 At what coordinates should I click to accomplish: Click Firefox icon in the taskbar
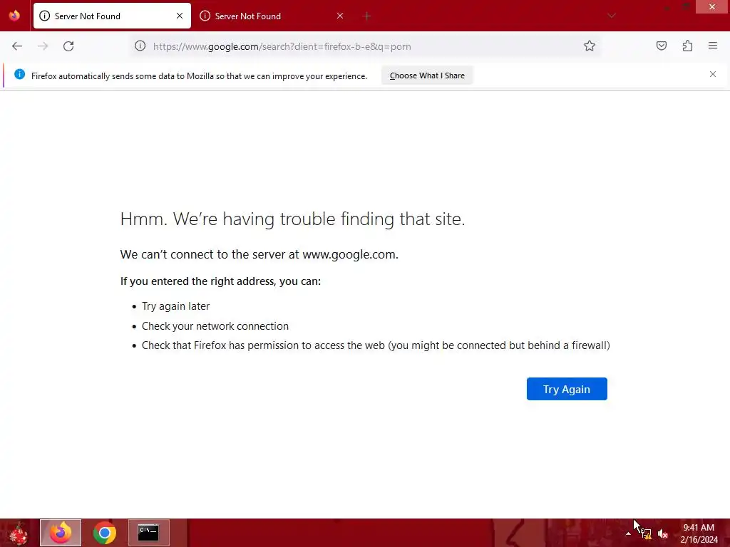pos(61,533)
